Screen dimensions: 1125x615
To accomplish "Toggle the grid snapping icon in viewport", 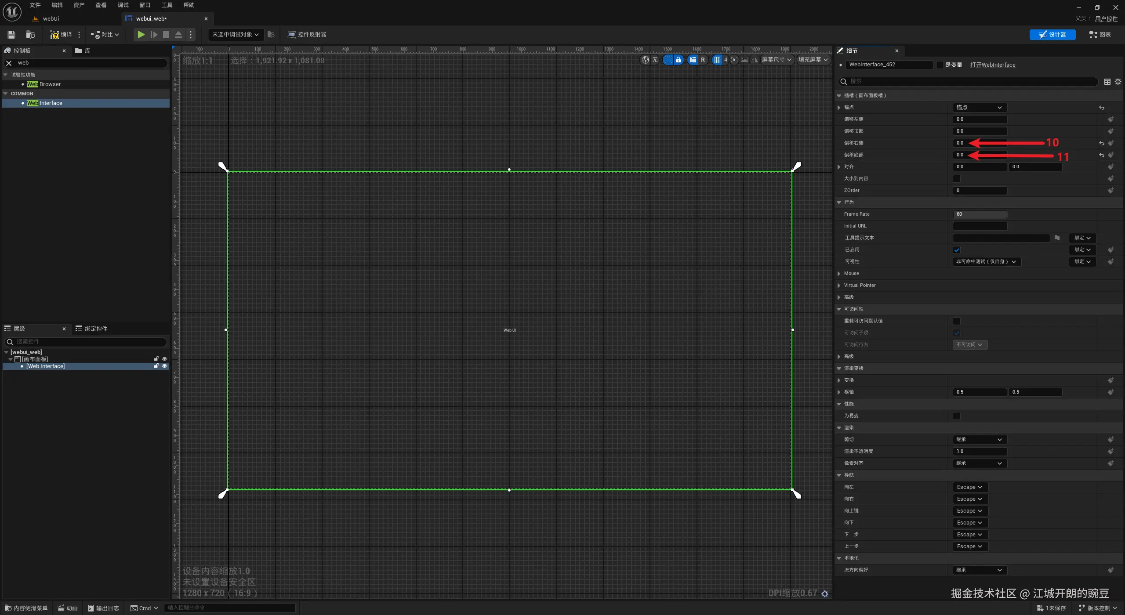I will 717,60.
